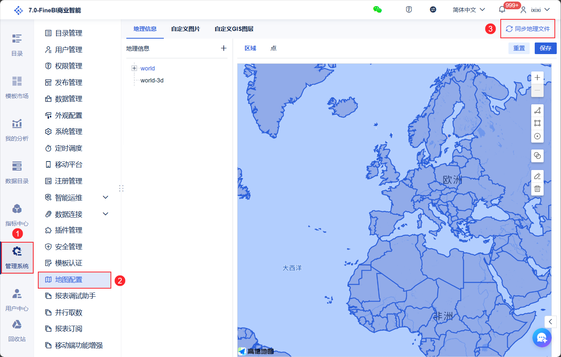Click the 保存 save button
The height and width of the screenshot is (357, 561).
(546, 48)
